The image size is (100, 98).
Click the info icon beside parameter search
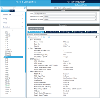[96, 37]
